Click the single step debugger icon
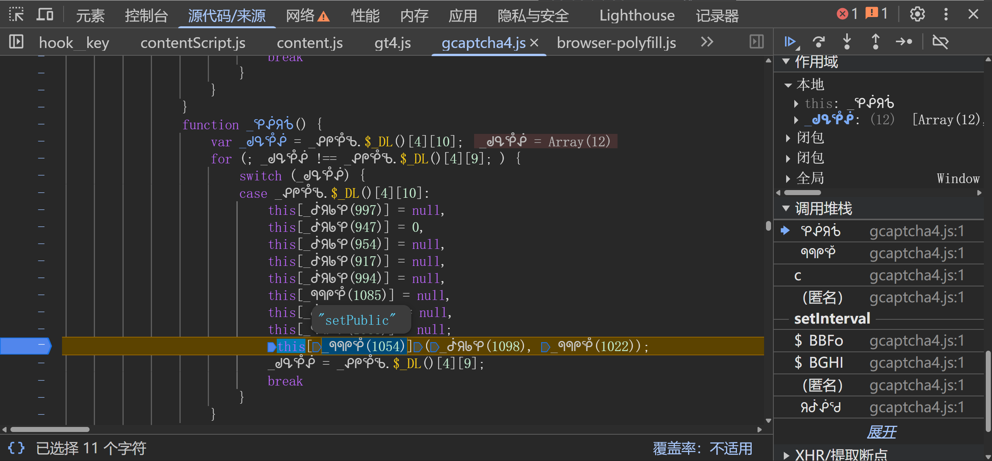Image resolution: width=992 pixels, height=461 pixels. coord(904,41)
